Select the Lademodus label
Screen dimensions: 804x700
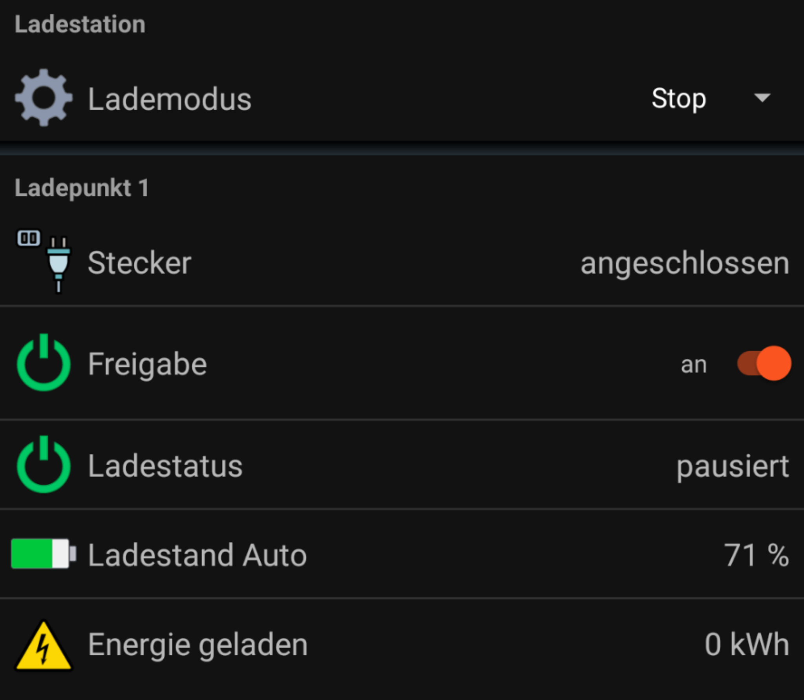170,99
